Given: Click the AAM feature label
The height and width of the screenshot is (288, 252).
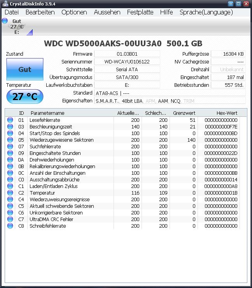Looking at the screenshot, I should click(163, 101).
